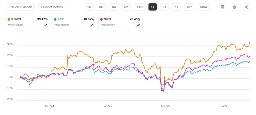
Task: Click QQQ trend arrow icon
Action: [138, 25]
